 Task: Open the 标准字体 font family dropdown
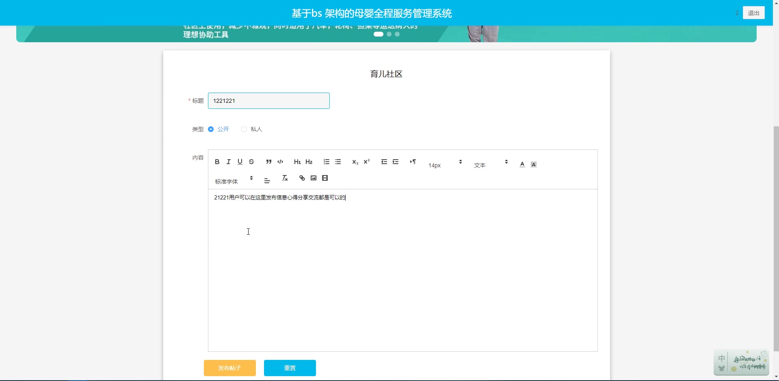pos(234,180)
